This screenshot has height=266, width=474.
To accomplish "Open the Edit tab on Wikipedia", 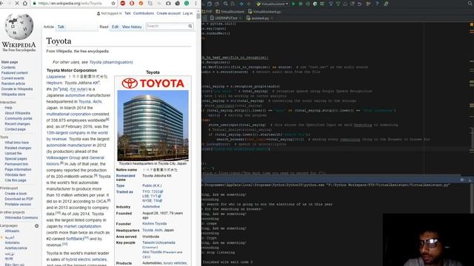I will pyautogui.click(x=116, y=27).
